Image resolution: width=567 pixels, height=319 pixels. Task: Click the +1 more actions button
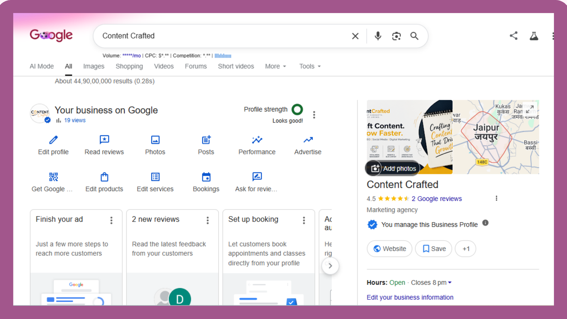[465, 248]
